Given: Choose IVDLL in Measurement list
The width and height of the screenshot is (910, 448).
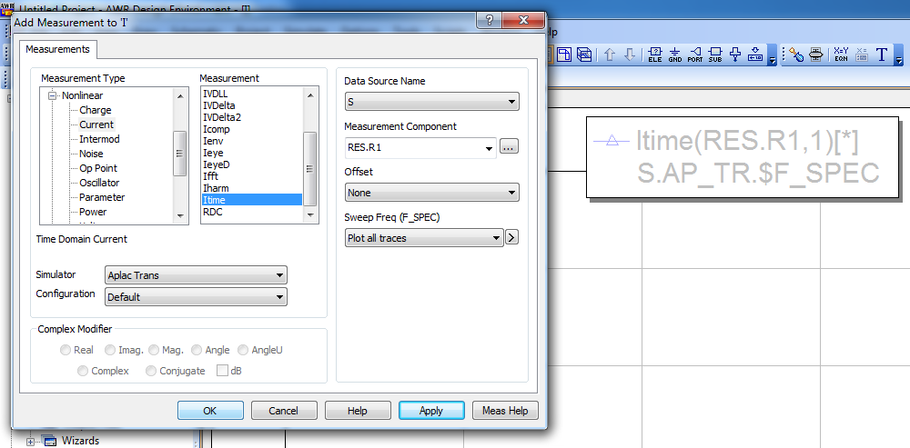Looking at the screenshot, I should coord(252,94).
